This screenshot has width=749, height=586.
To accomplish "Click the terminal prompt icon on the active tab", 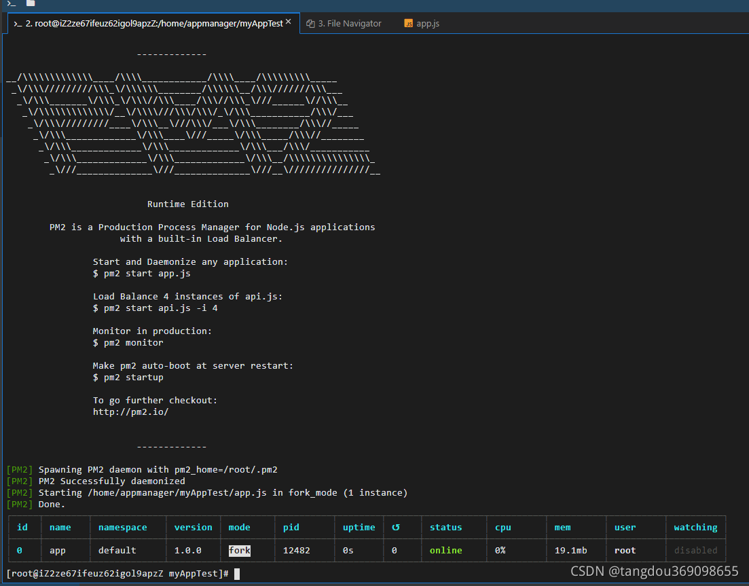I will pos(18,24).
